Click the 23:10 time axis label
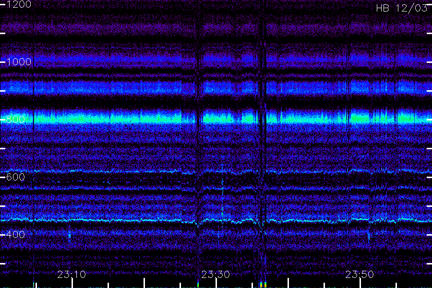Viewport: 432px width, 288px height. (72, 275)
